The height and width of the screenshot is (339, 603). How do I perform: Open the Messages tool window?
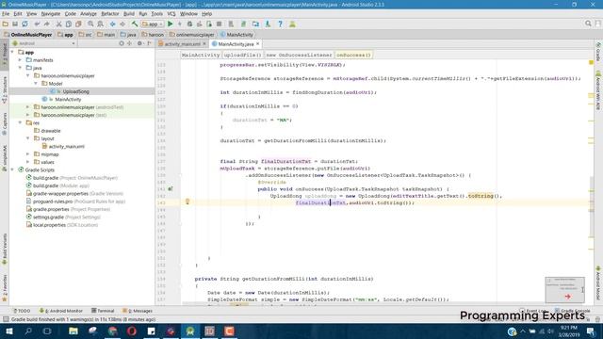138,311
